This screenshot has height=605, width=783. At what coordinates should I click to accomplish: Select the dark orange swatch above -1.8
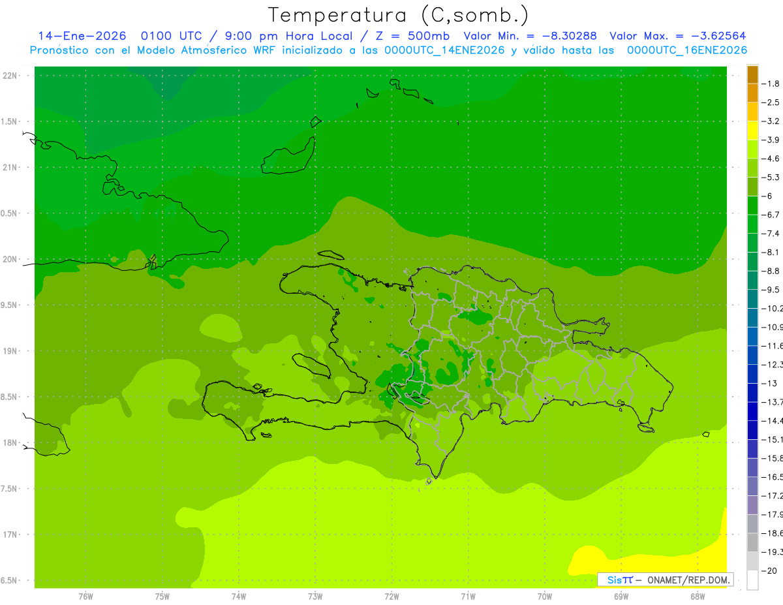(x=752, y=74)
